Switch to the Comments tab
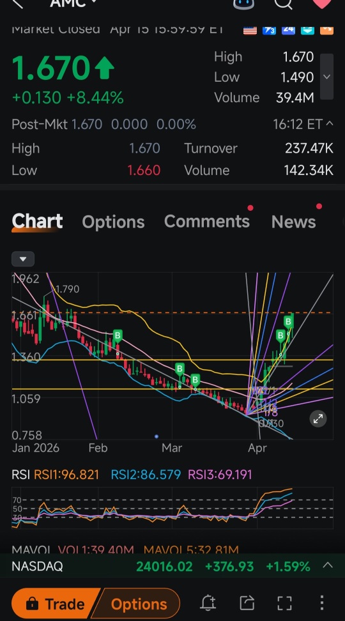 coord(207,222)
